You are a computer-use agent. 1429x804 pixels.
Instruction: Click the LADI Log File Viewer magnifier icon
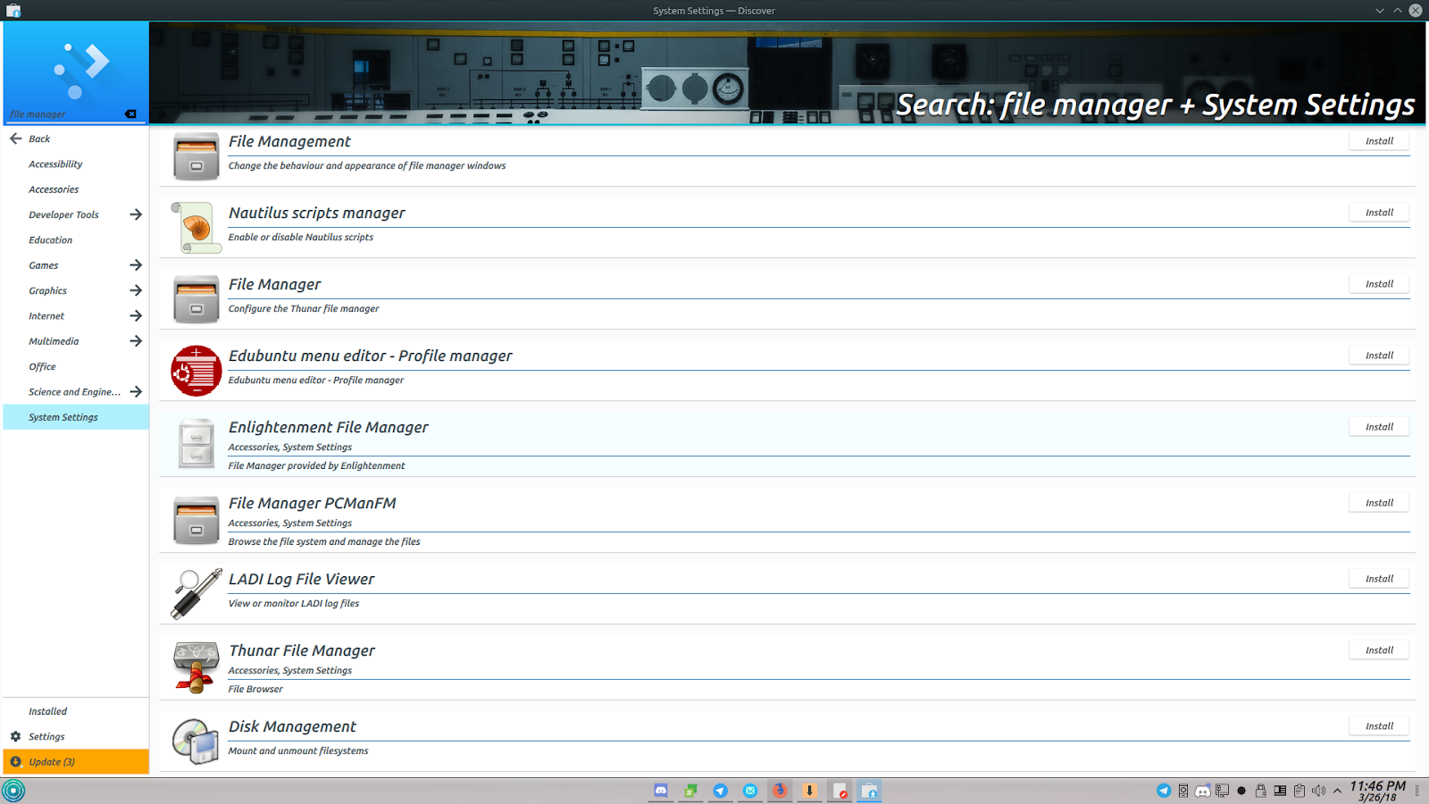coord(196,592)
